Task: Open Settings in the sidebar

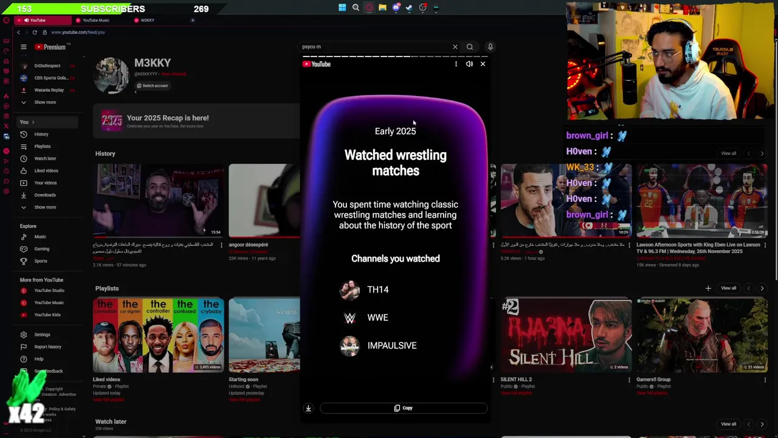Action: (x=42, y=335)
